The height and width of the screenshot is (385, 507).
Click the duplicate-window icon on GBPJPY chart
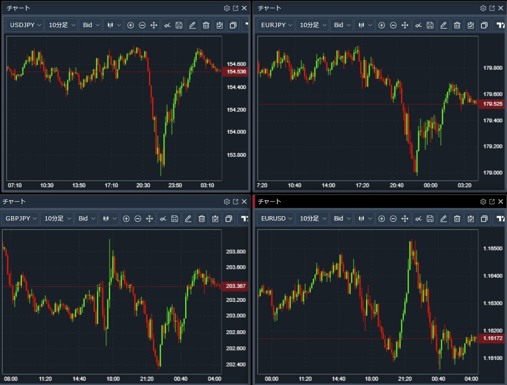coord(229,219)
